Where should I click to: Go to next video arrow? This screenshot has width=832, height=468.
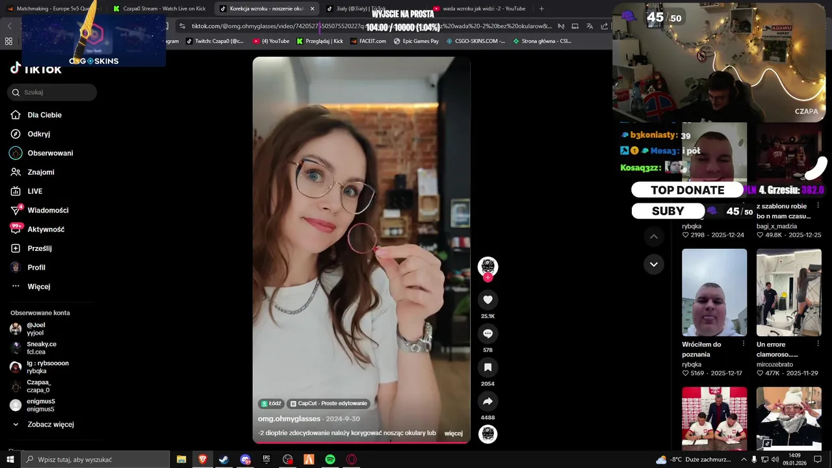pyautogui.click(x=653, y=265)
